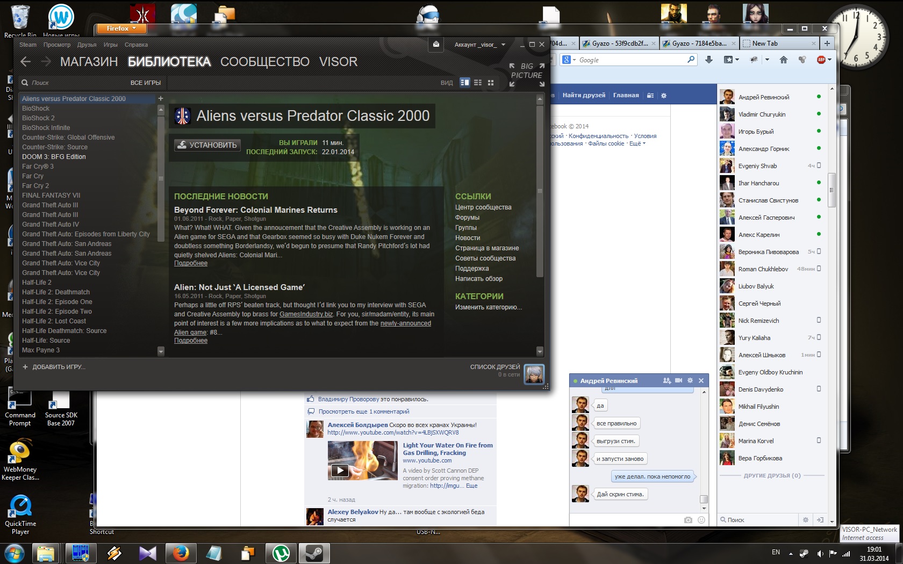Open Firefox downloads arrow icon

tap(709, 60)
